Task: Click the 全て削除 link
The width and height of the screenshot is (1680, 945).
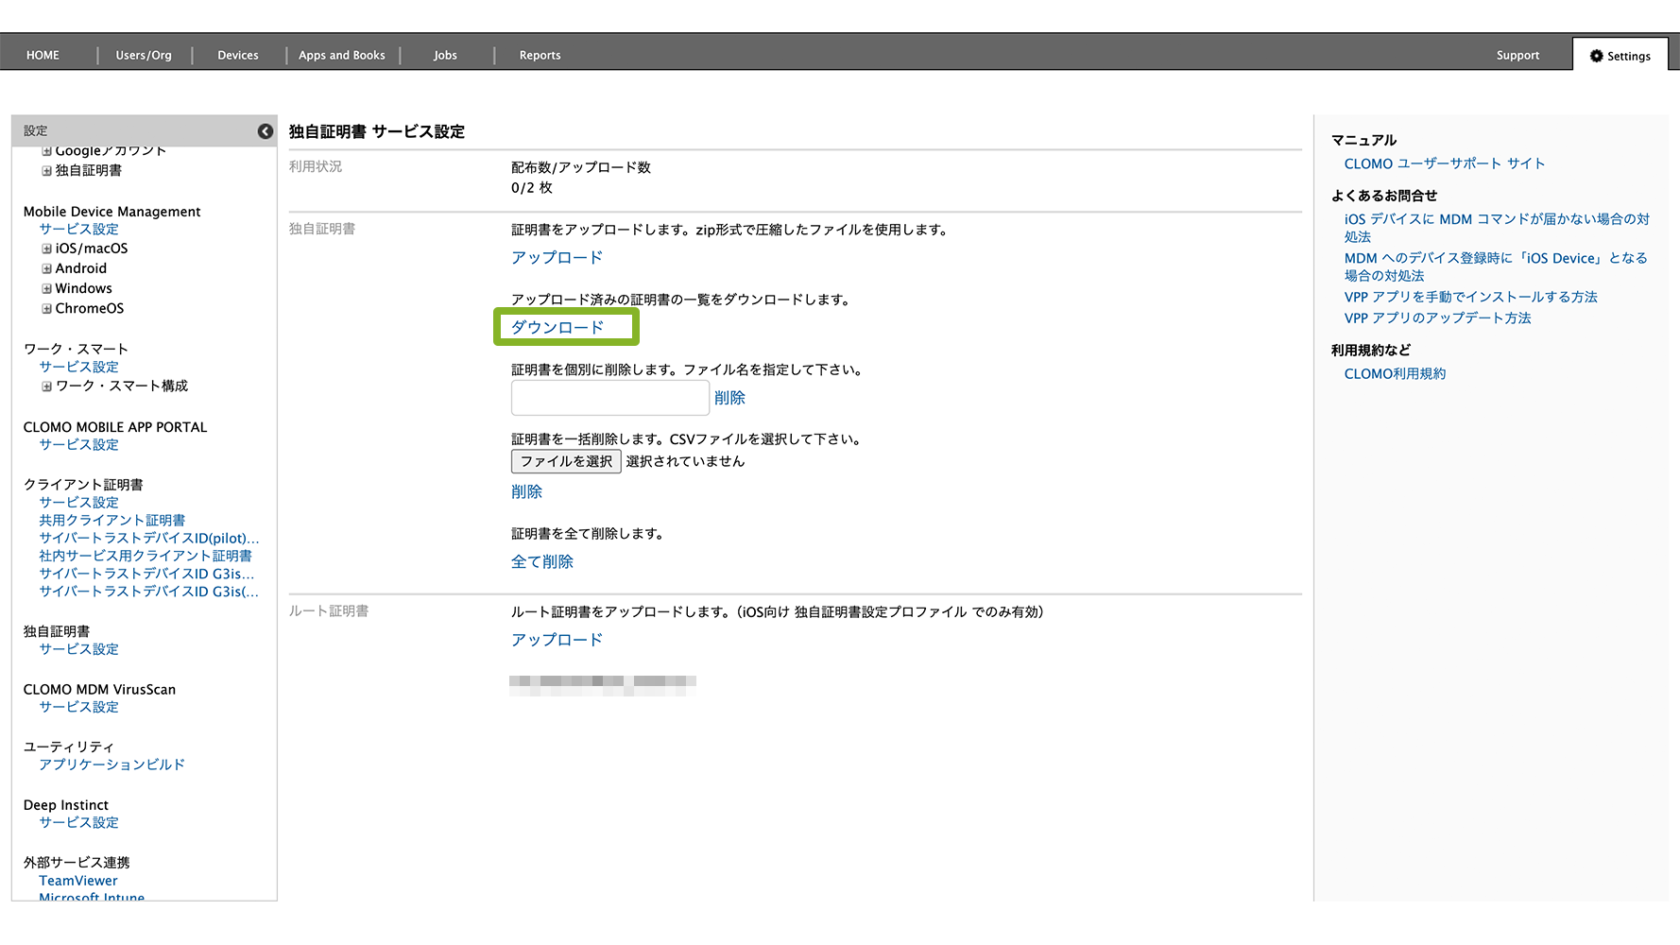Action: point(541,562)
